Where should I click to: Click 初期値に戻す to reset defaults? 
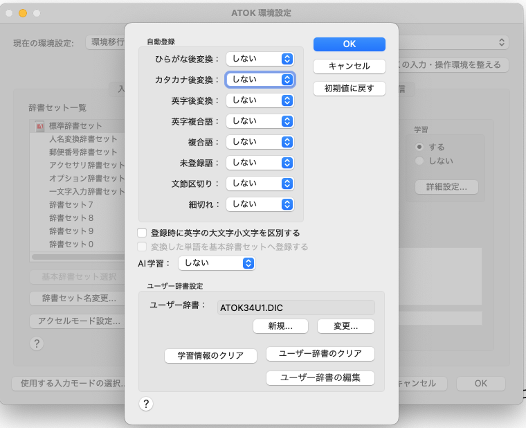(350, 88)
